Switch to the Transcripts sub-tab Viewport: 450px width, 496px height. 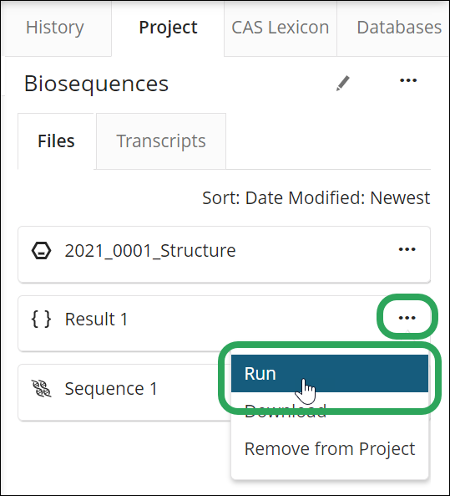[x=161, y=141]
